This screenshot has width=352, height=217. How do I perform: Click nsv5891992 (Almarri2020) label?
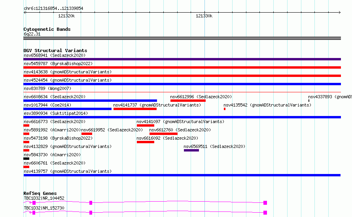[x=52, y=130]
